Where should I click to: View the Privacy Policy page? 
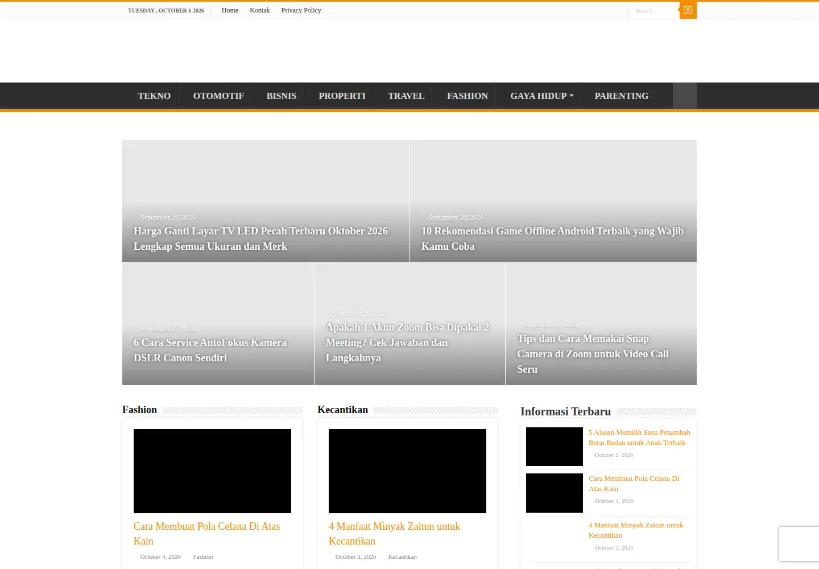tap(301, 10)
